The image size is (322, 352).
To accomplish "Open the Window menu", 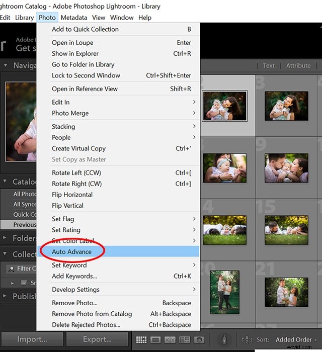I will tap(122, 18).
